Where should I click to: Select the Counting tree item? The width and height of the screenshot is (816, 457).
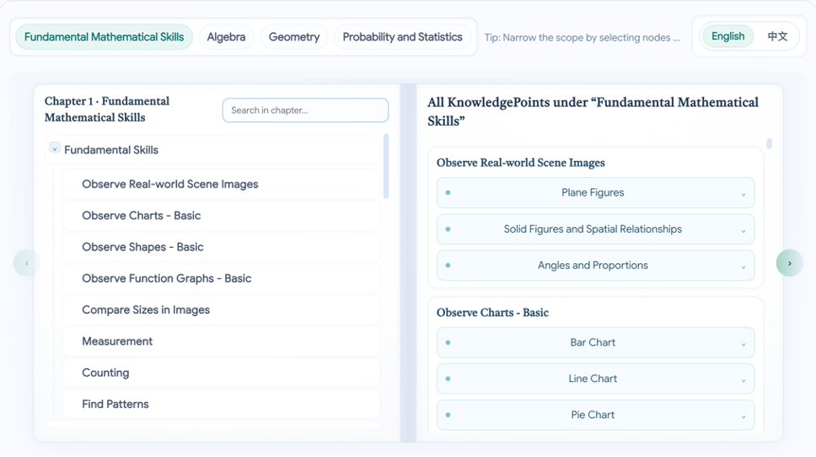(222, 373)
